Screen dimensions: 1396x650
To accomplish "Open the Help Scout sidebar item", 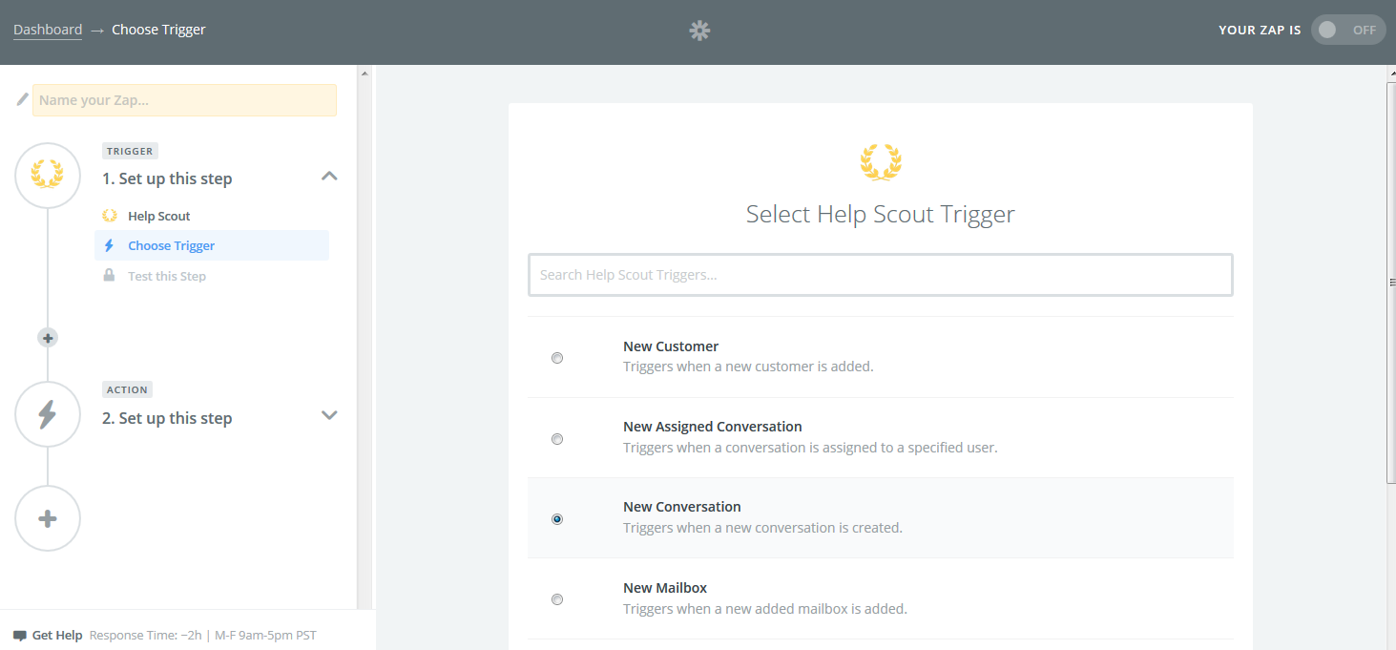I will pyautogui.click(x=159, y=216).
